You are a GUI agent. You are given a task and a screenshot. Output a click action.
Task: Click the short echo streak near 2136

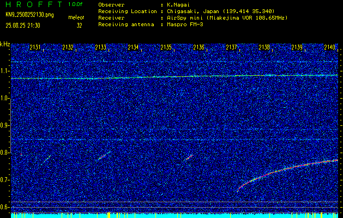click(x=189, y=158)
